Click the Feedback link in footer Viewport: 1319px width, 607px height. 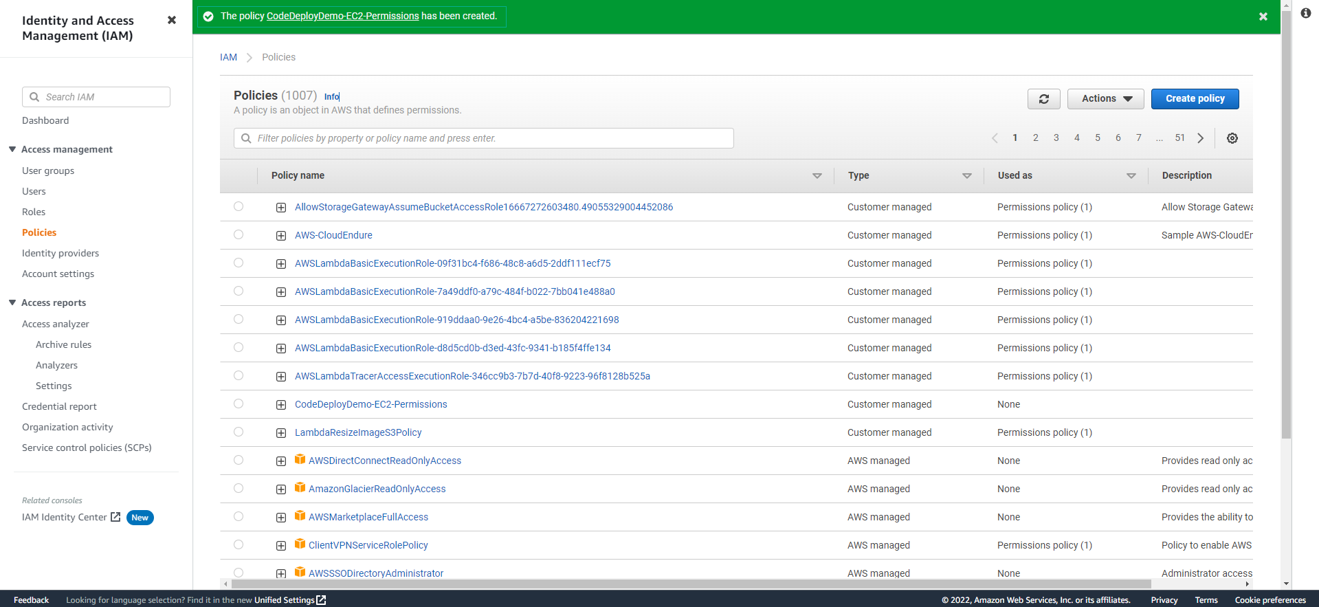pyautogui.click(x=31, y=600)
